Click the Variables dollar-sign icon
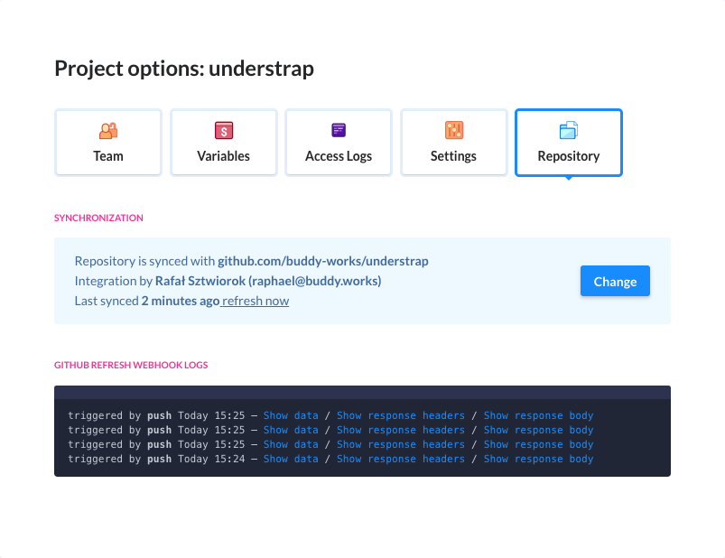 [x=224, y=130]
